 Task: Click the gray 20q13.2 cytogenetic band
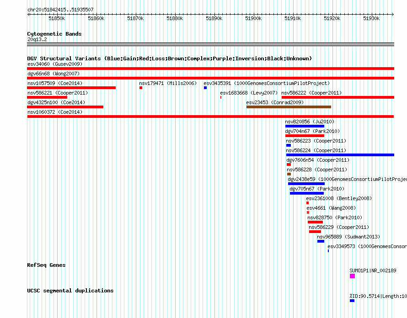click(210, 44)
